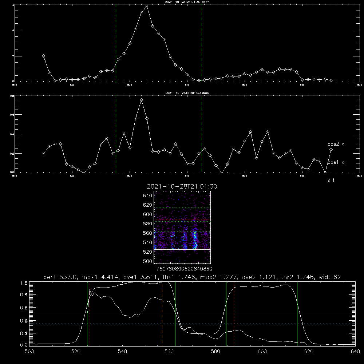Image resolution: width=364 pixels, height=364 pixels.
Task: Click the '540' x-axis label of bottom plot
Action: pos(122,352)
